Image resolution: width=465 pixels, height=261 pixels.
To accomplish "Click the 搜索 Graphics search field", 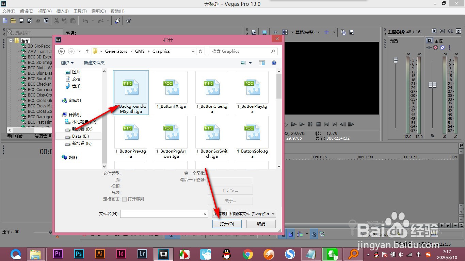I will pos(243,51).
